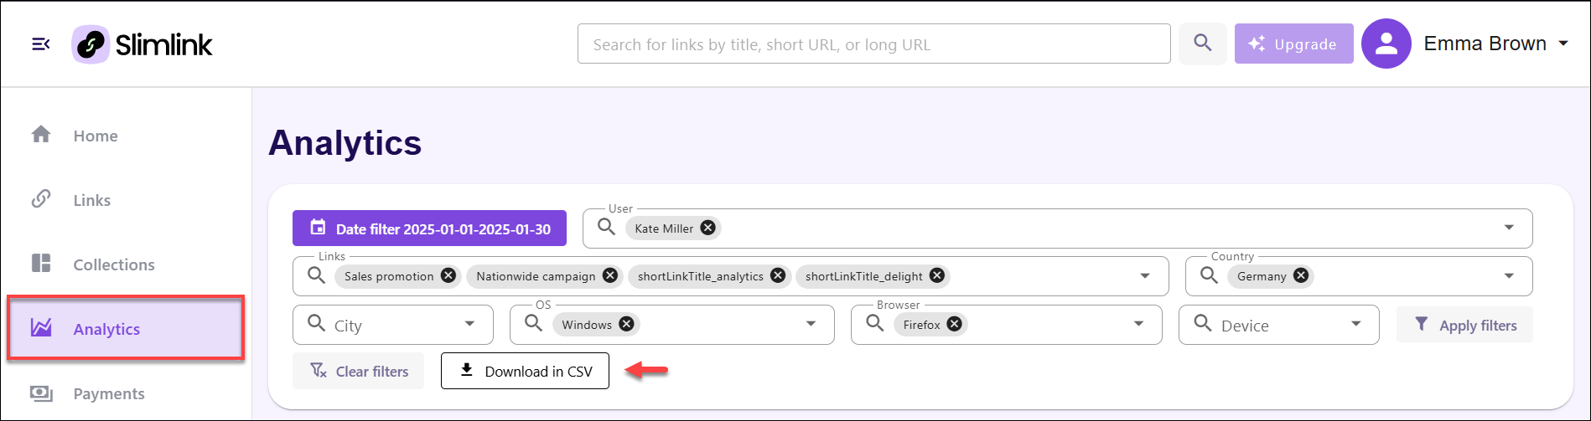The width and height of the screenshot is (1591, 421).
Task: Remove the Germany country chip
Action: [1301, 275]
